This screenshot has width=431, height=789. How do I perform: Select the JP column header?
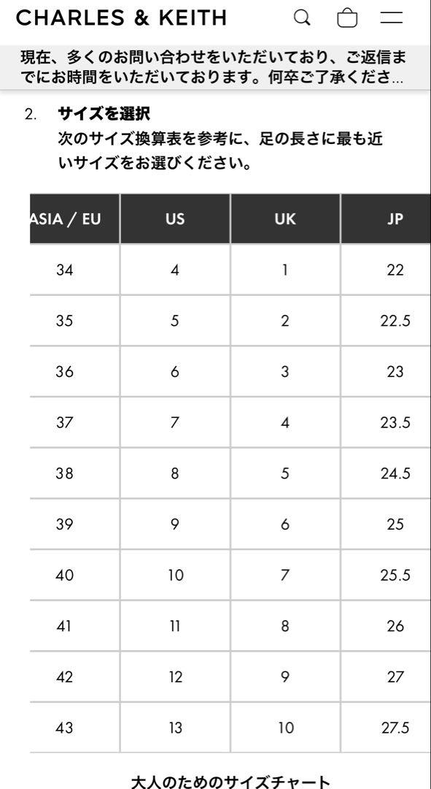click(x=386, y=219)
